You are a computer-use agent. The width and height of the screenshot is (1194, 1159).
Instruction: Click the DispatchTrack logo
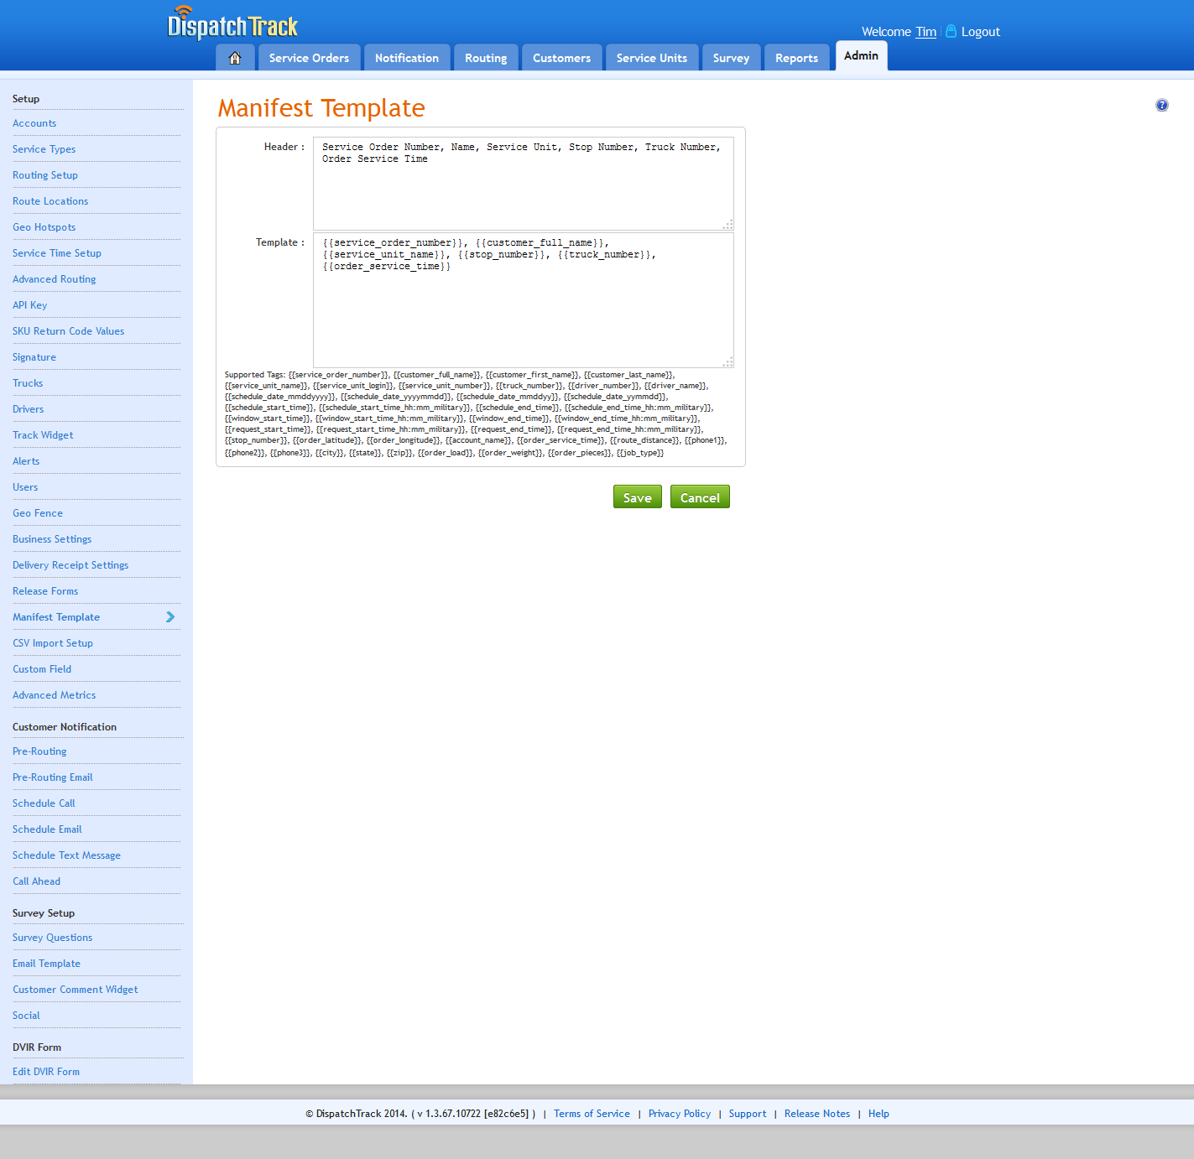point(232,24)
